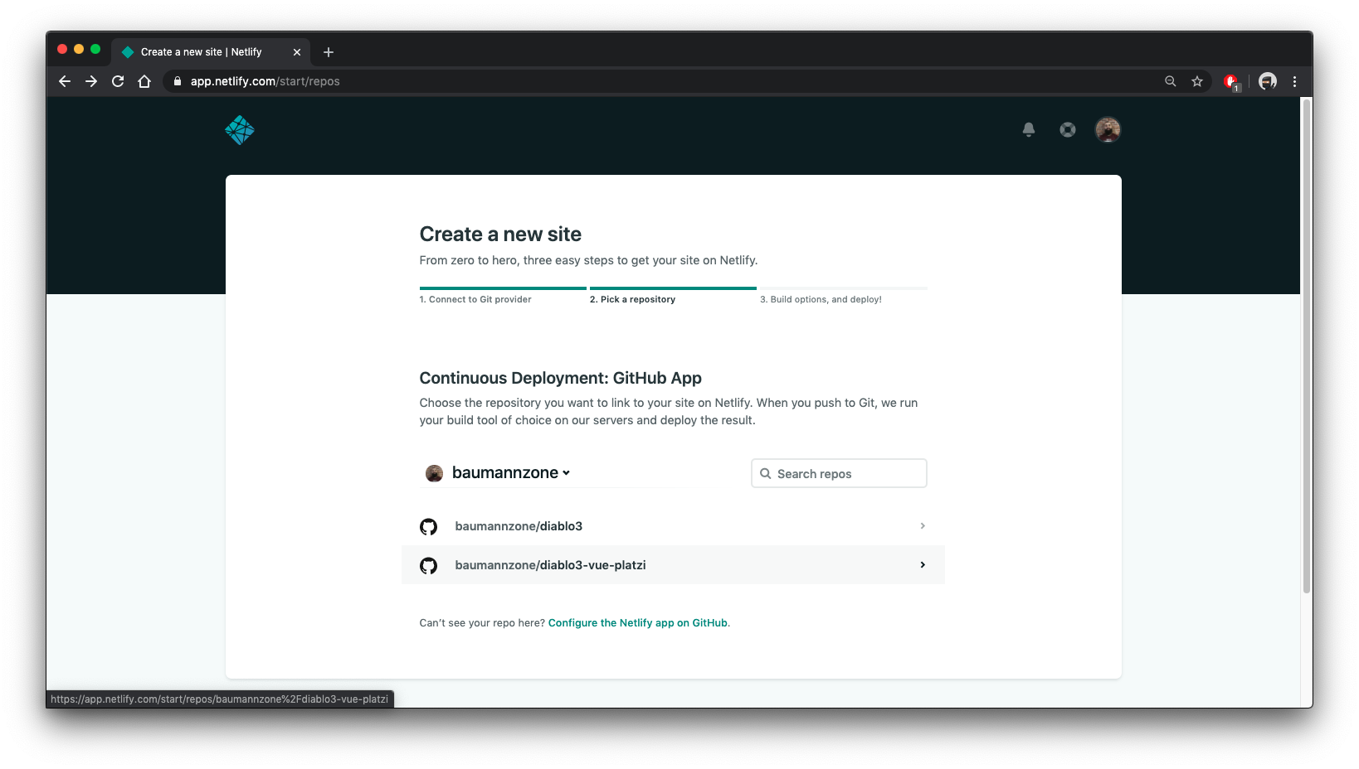Image resolution: width=1359 pixels, height=769 pixels.
Task: Open the red extension icon with badge
Action: click(x=1231, y=82)
